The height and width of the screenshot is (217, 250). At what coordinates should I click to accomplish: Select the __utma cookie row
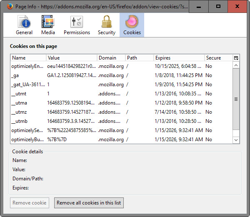tap(122, 103)
